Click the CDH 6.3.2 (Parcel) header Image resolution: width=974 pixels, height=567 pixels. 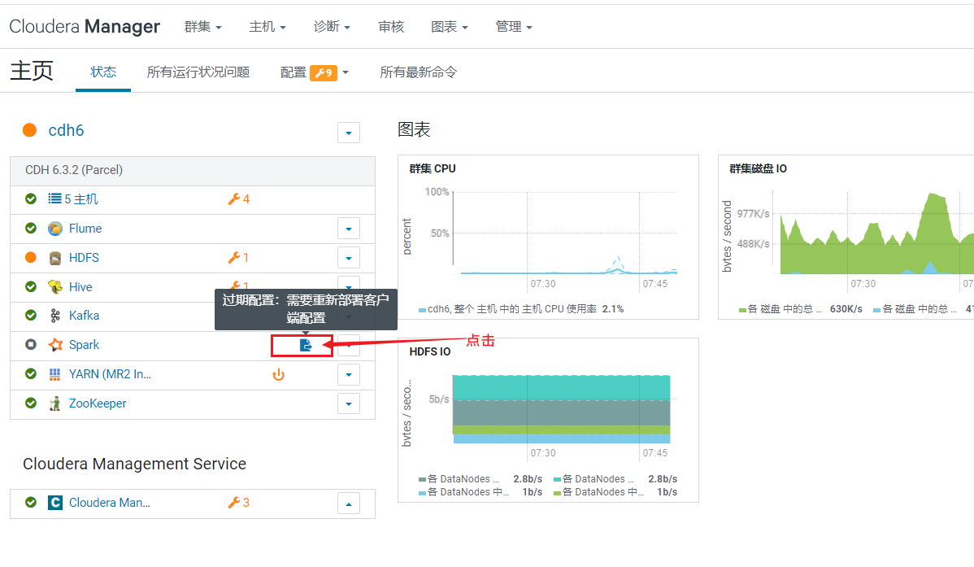[x=193, y=170]
